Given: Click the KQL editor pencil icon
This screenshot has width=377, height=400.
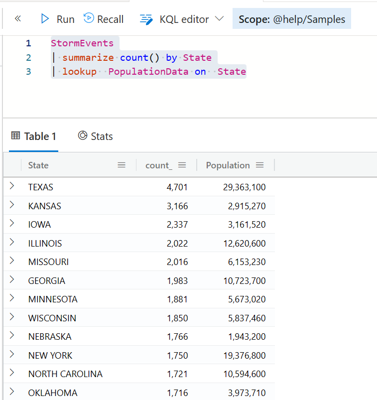Looking at the screenshot, I should click(x=146, y=19).
